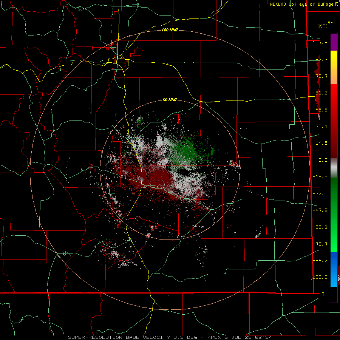340x340 pixels.
Task: Select the 92.3 velocity scale value
Action: [x=321, y=59]
